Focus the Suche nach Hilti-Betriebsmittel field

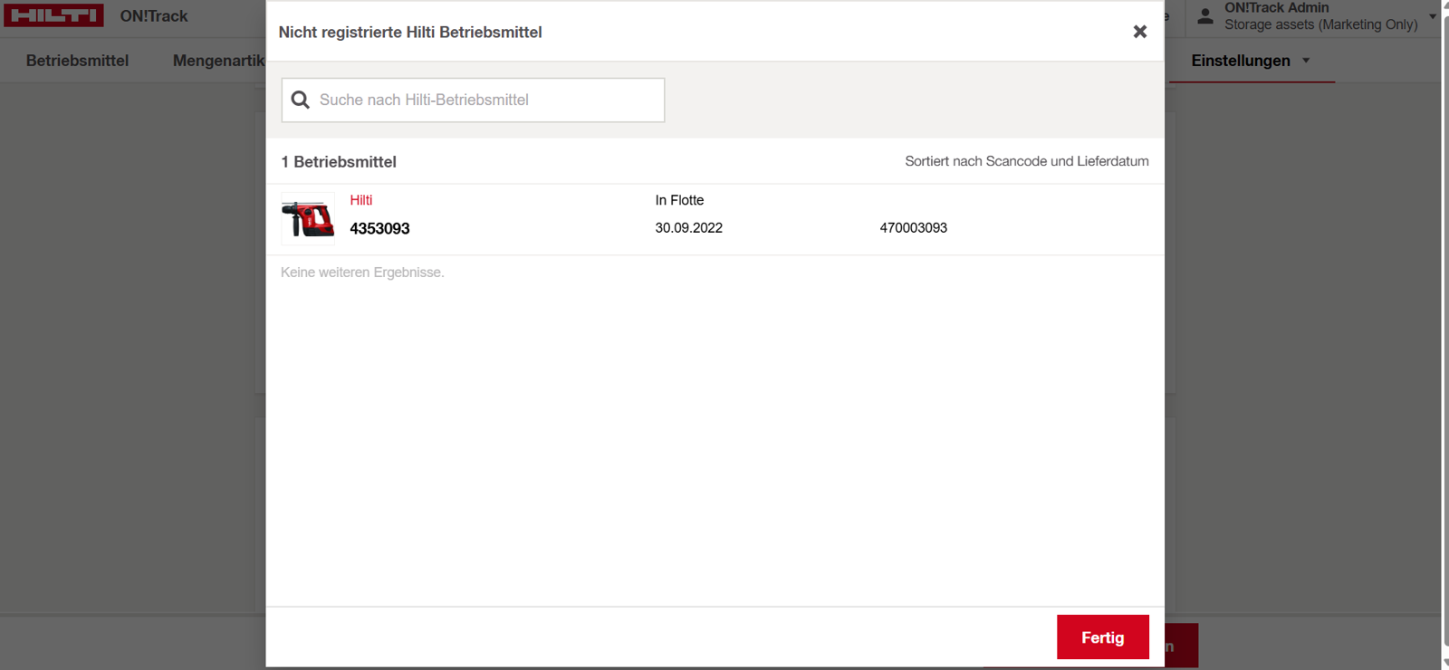[x=473, y=100]
